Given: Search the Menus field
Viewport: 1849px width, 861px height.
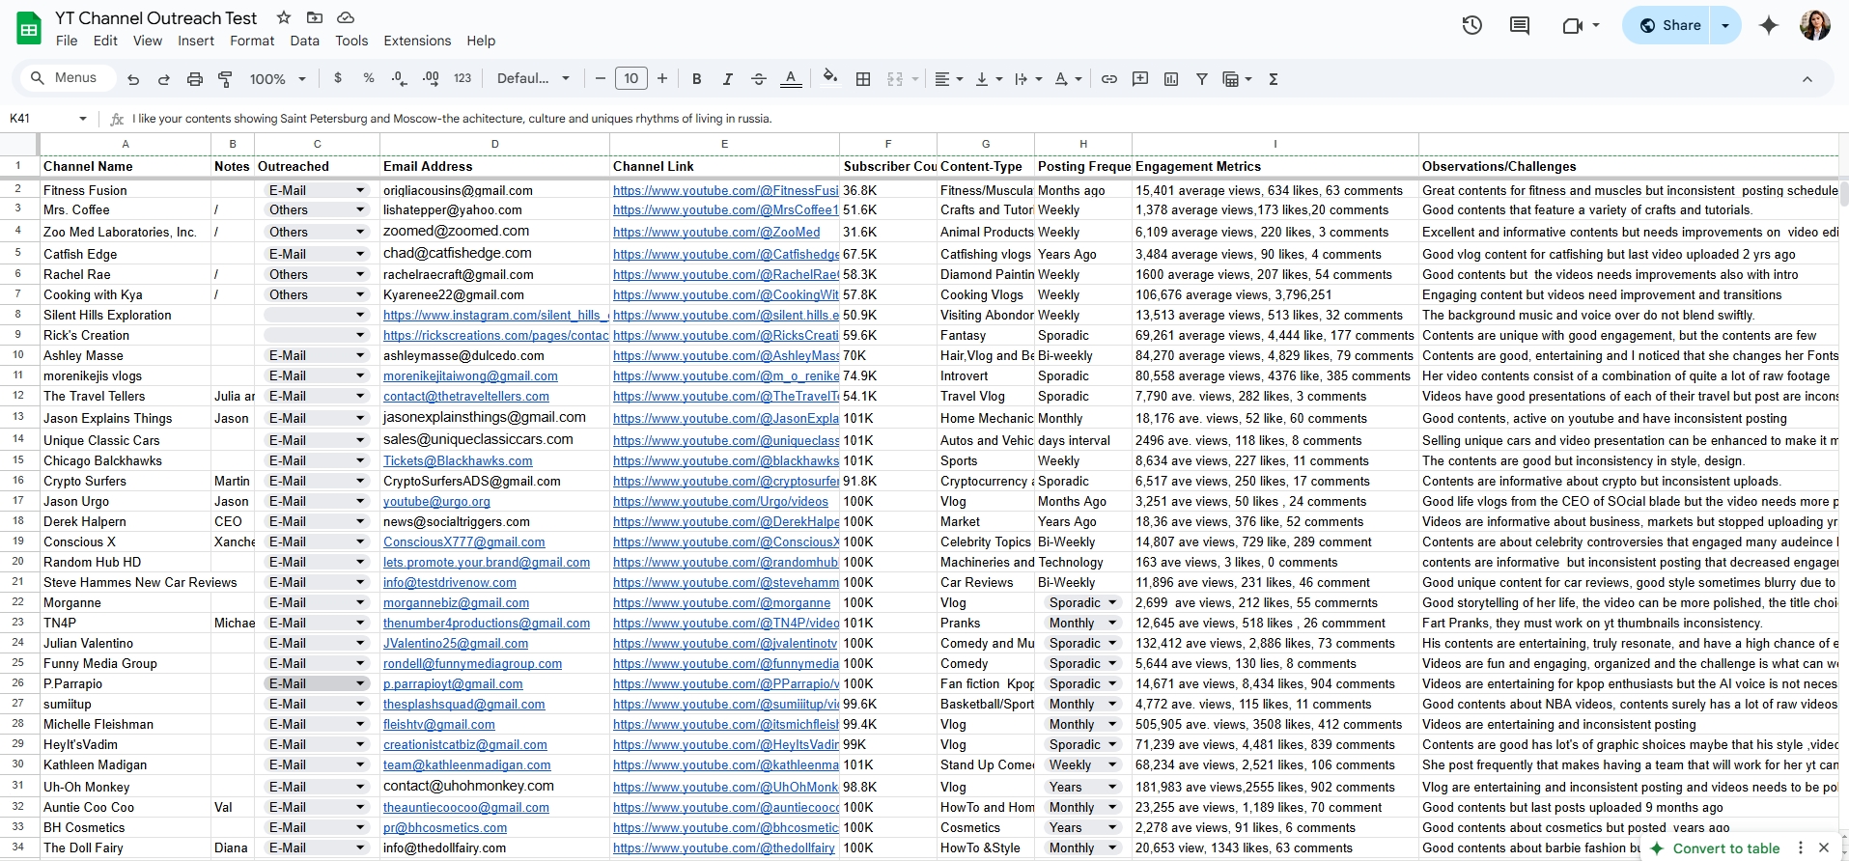Looking at the screenshot, I should click(x=68, y=78).
